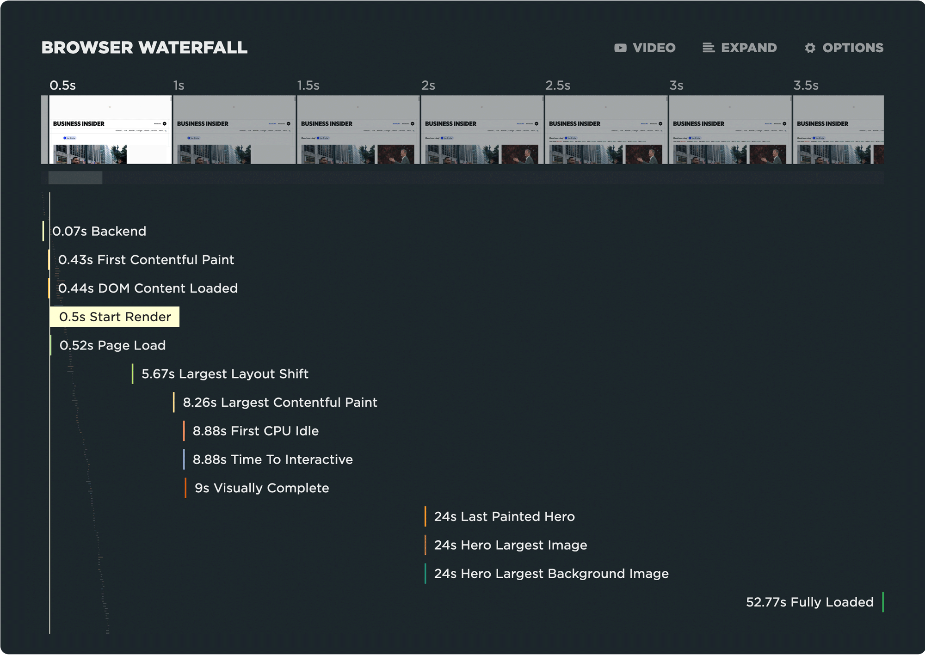925x655 pixels.
Task: Select the 1s filmstrip thumbnail
Action: tap(234, 129)
